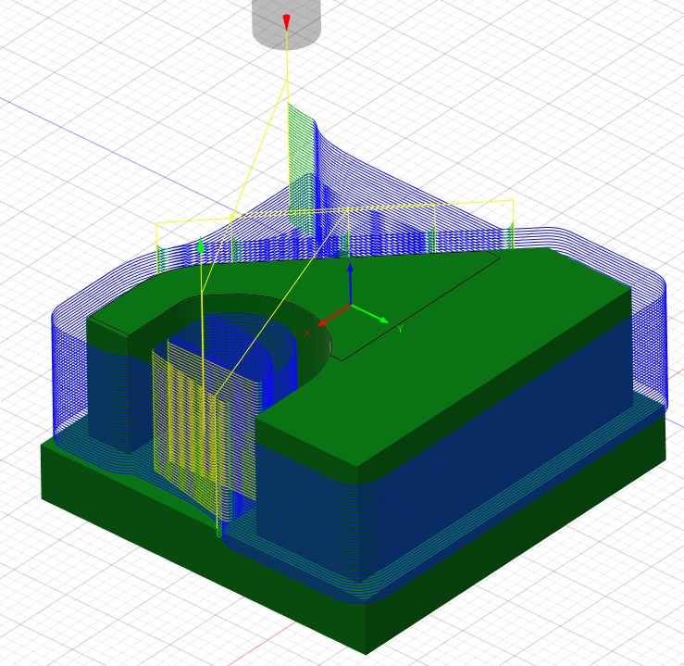Click the green Y axis arrow
This screenshot has width=684, height=666.
369,314
